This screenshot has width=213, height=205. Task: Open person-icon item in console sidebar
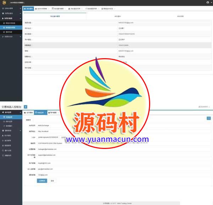pos(11,135)
